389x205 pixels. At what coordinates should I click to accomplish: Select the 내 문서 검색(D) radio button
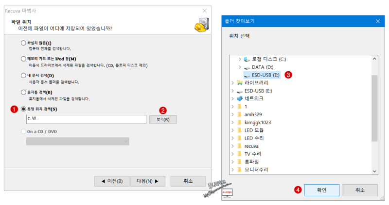coord(23,76)
